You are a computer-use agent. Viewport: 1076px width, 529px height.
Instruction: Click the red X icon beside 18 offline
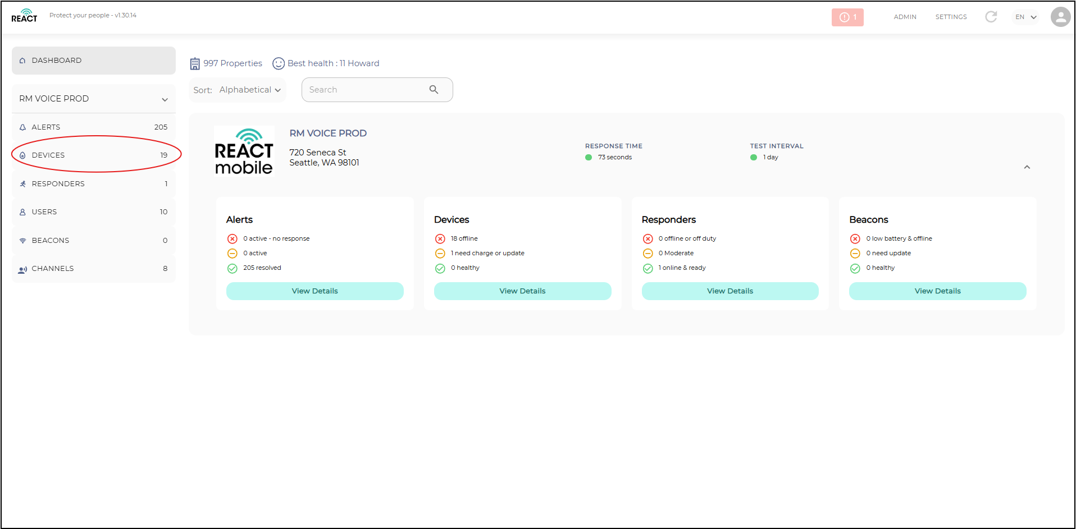440,239
